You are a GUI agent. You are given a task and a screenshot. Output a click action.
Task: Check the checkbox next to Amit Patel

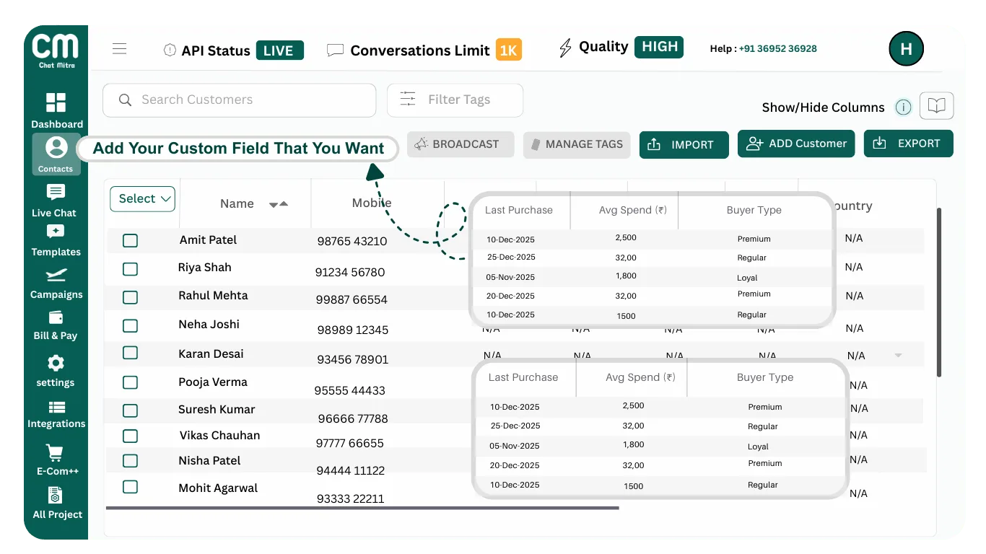click(x=130, y=240)
